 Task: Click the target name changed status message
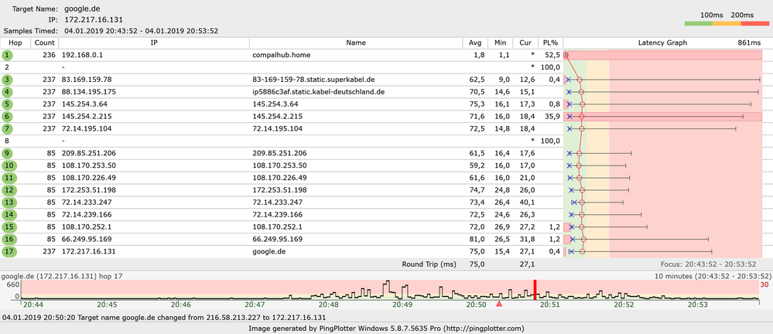pyautogui.click(x=164, y=318)
